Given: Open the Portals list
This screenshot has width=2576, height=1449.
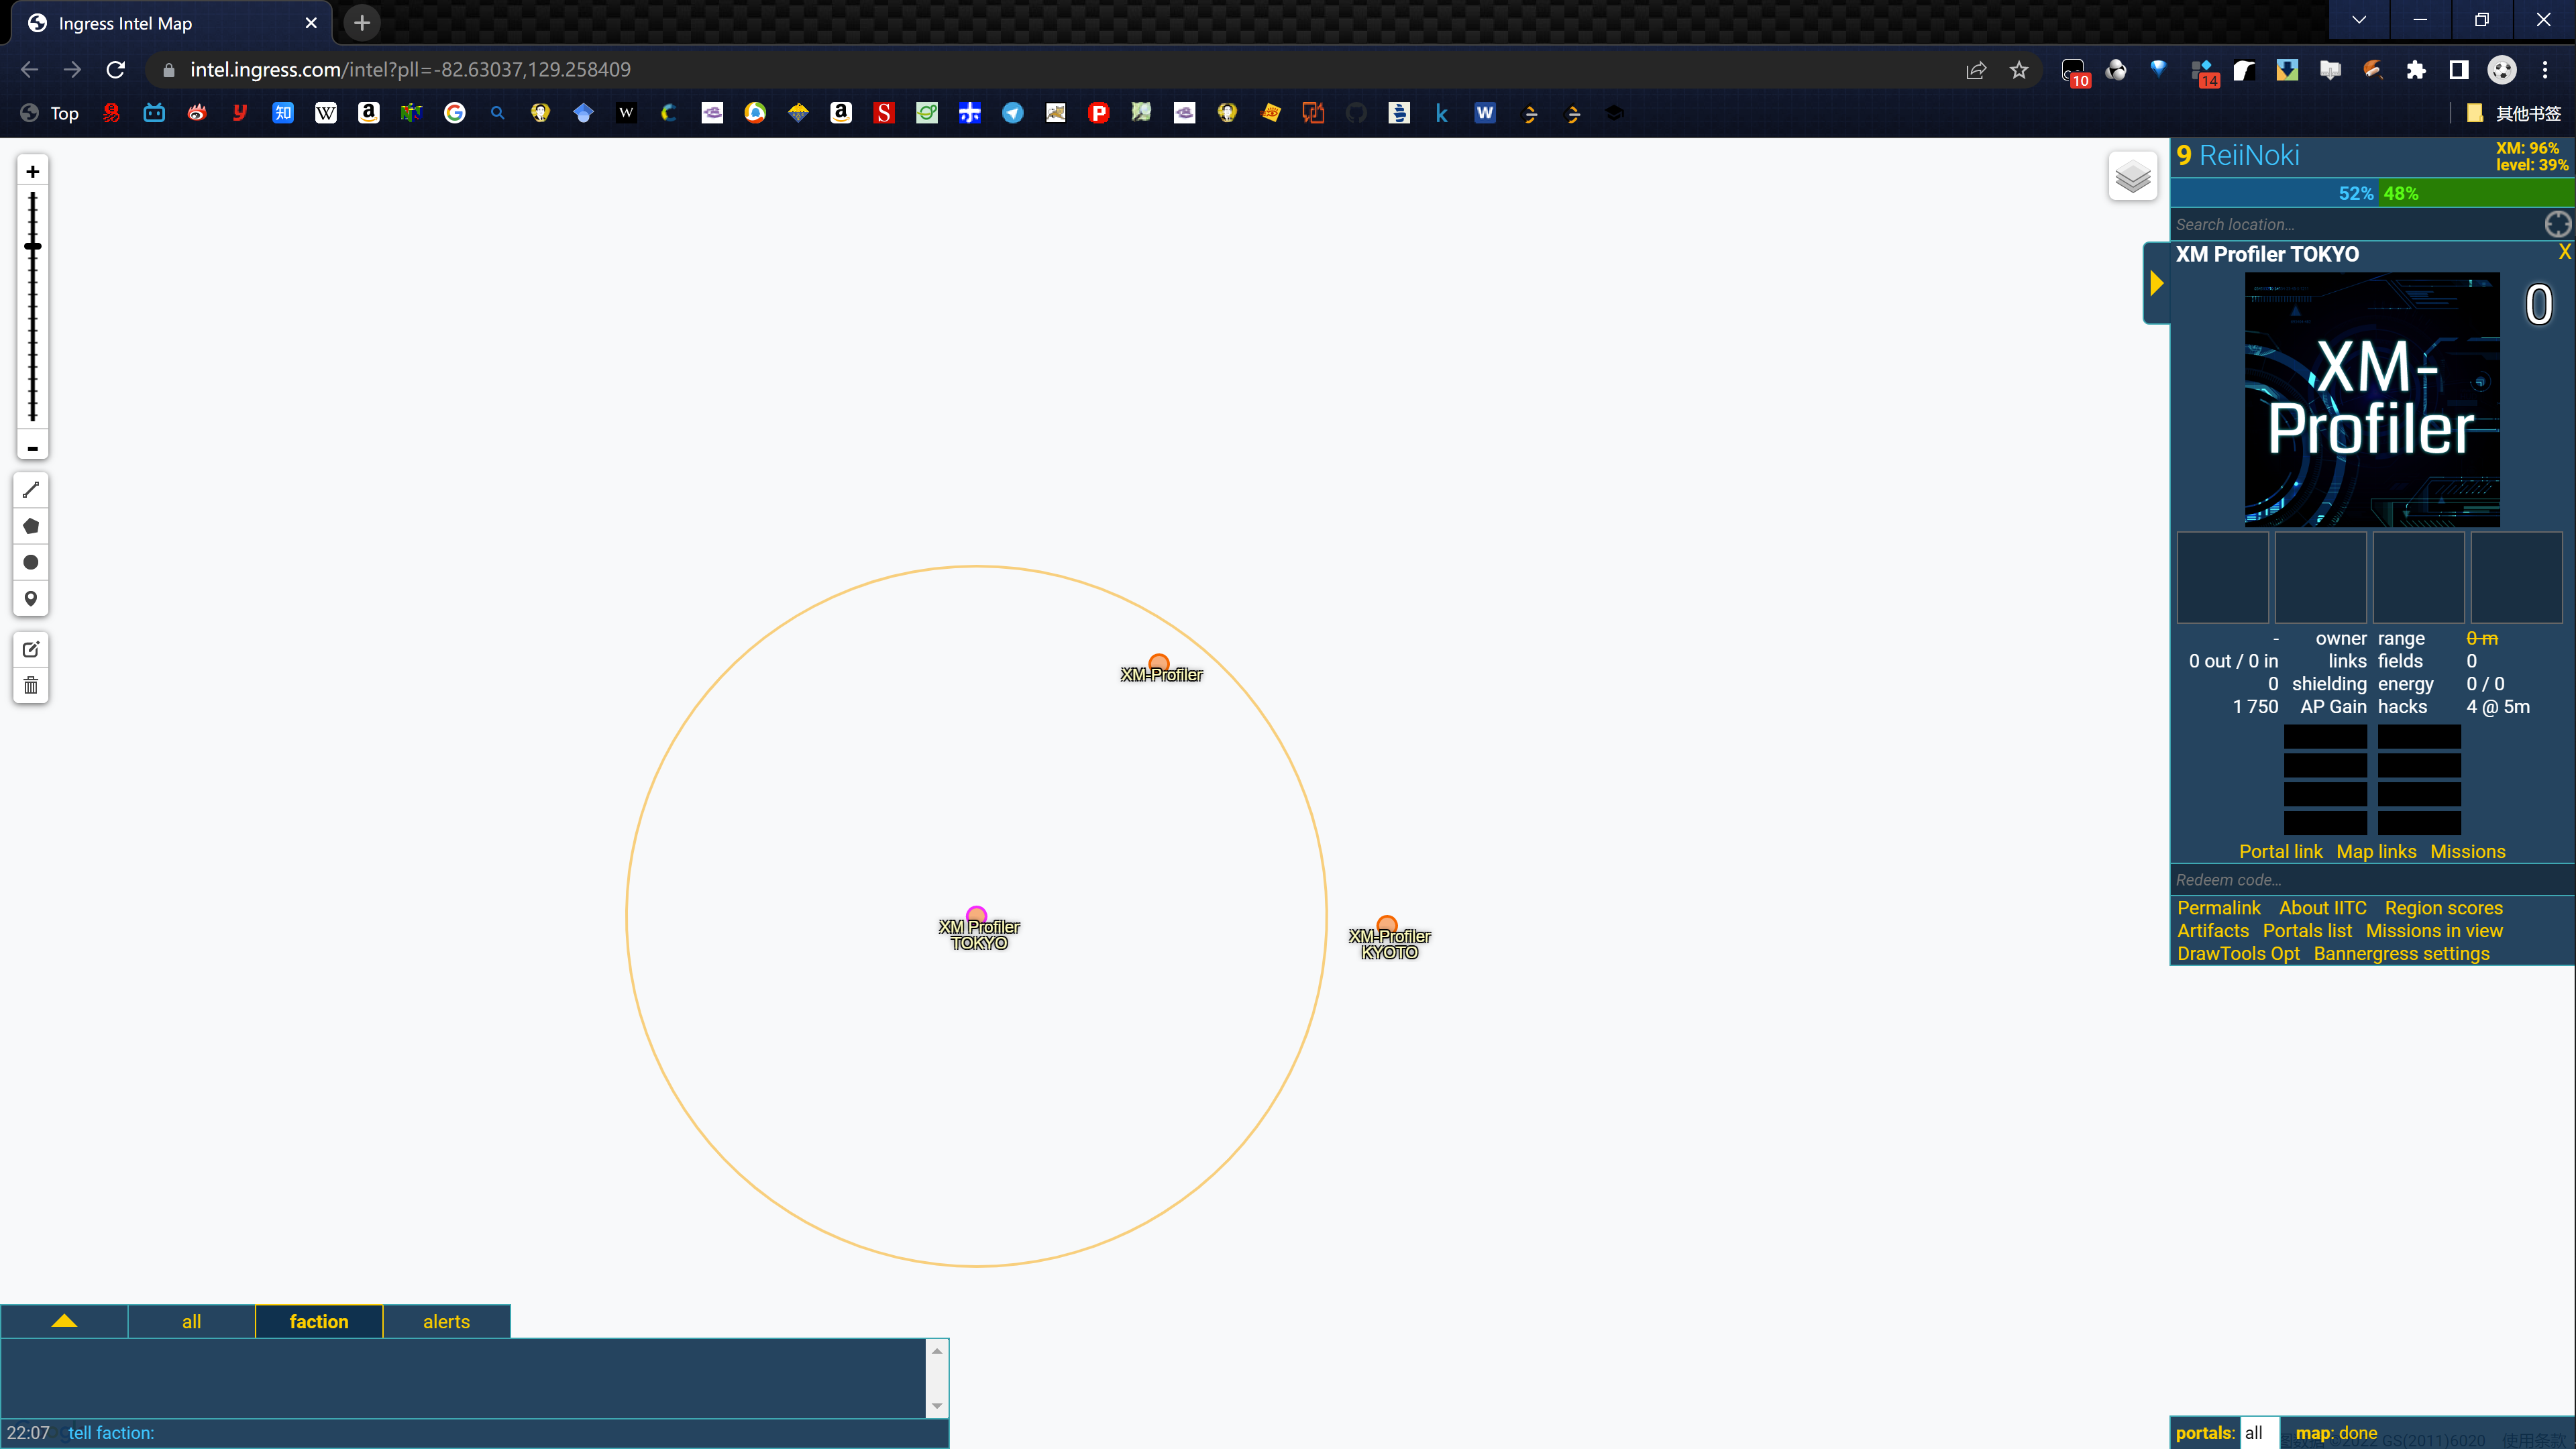Looking at the screenshot, I should coord(2307,931).
